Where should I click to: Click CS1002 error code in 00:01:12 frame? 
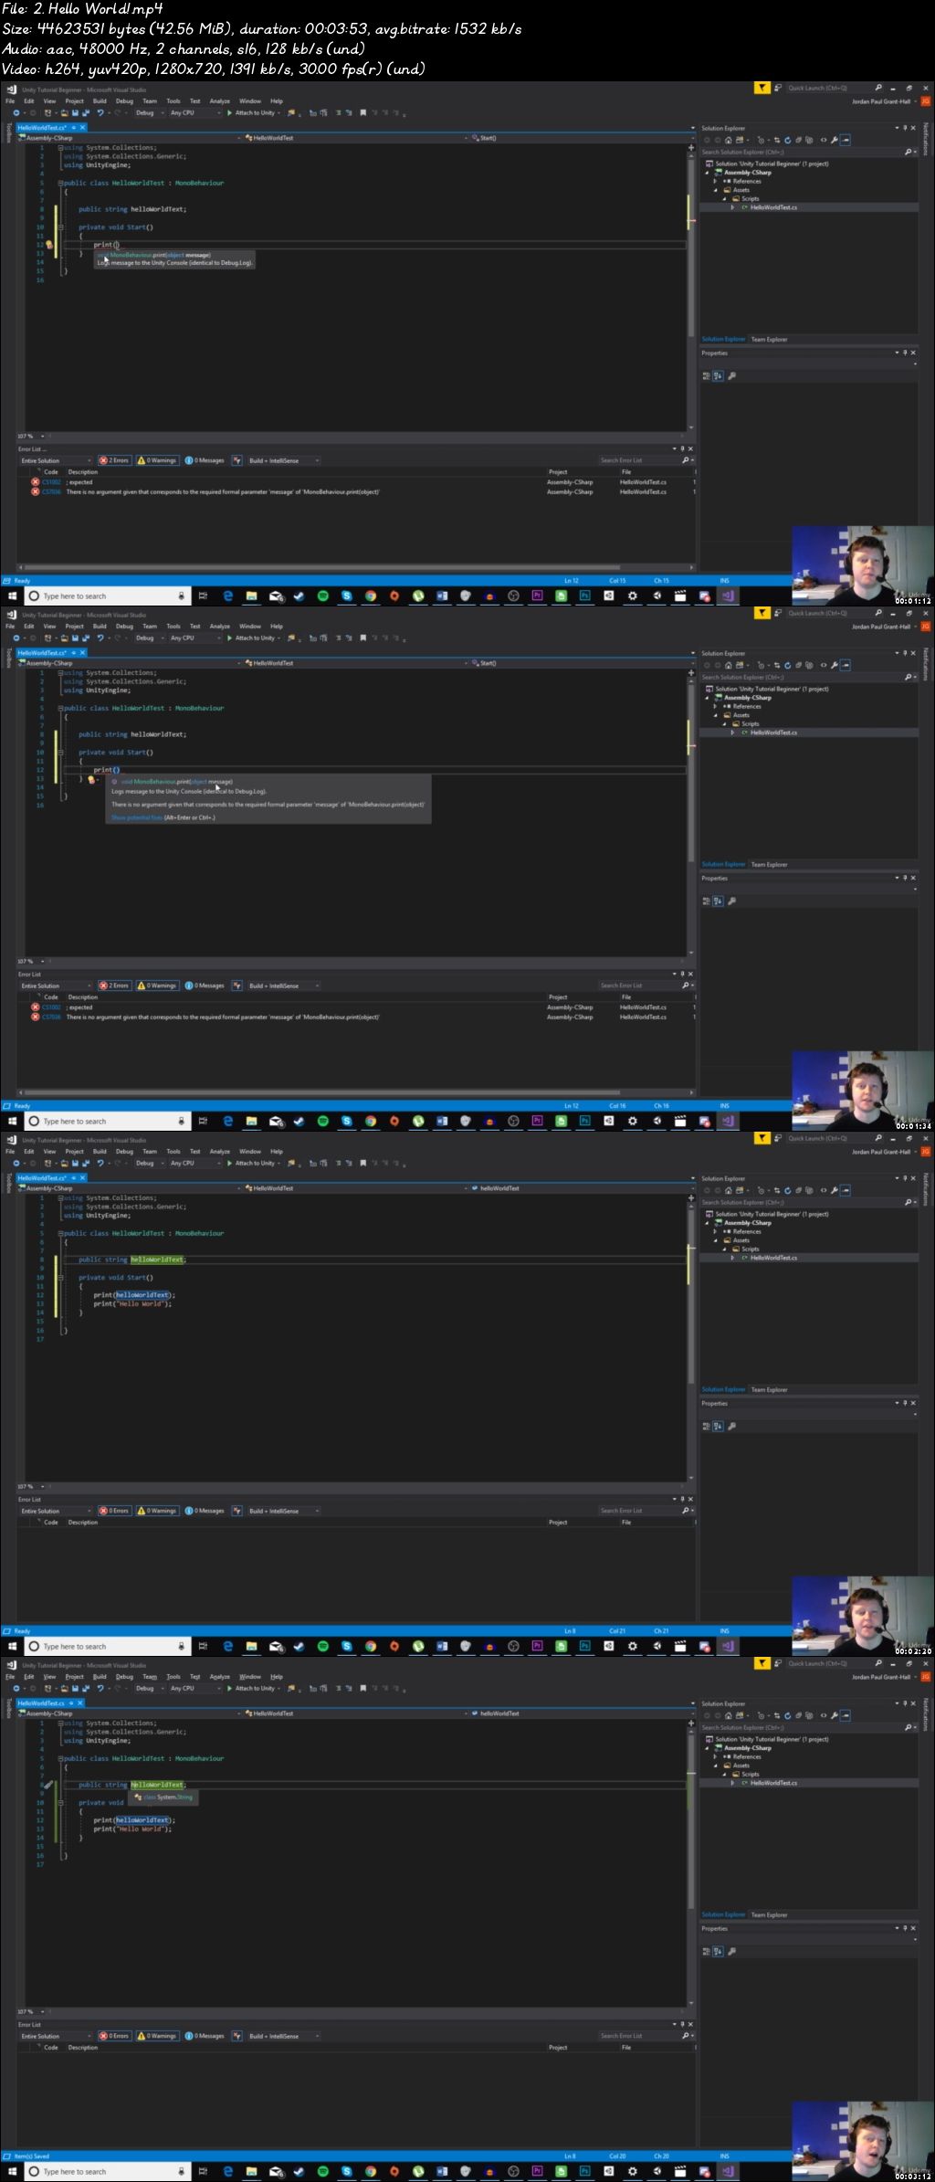click(x=51, y=482)
